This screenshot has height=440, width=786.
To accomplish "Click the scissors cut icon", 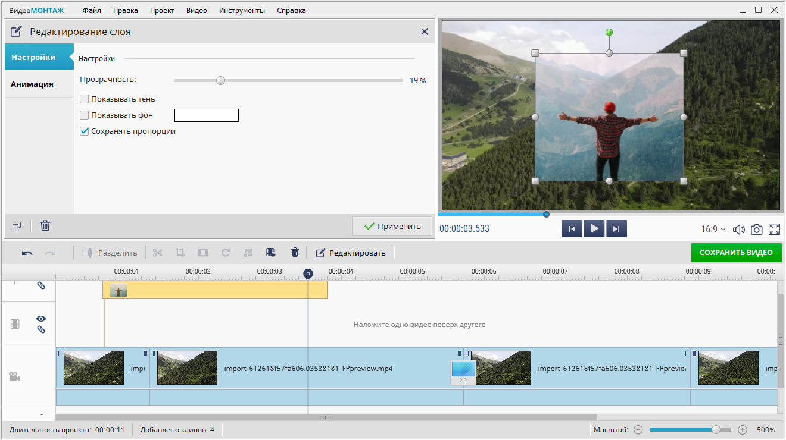I will pos(158,253).
